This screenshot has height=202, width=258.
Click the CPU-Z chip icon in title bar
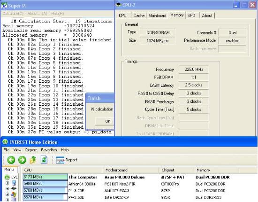[119, 5]
